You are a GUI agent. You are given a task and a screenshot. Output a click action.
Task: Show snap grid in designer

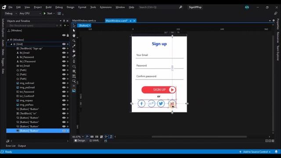pyautogui.click(x=92, y=136)
